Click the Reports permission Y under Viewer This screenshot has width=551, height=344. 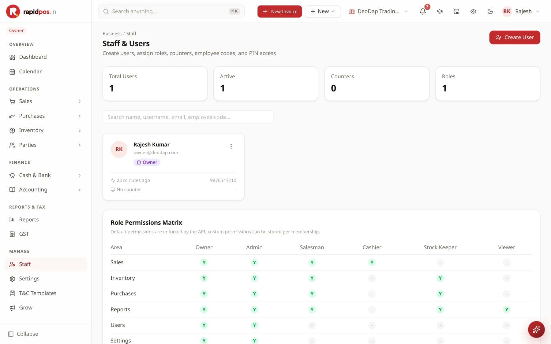507,309
